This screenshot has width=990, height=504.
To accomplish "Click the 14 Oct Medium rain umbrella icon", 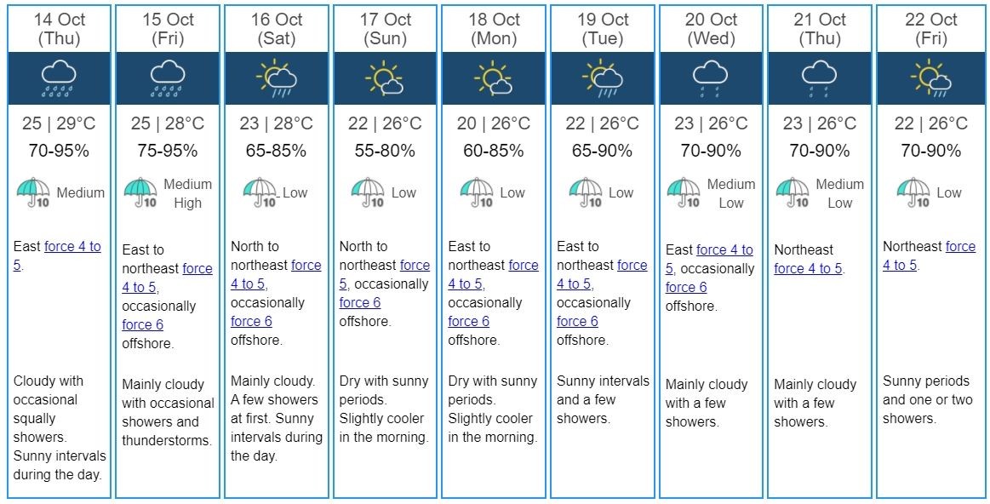I will click(33, 193).
